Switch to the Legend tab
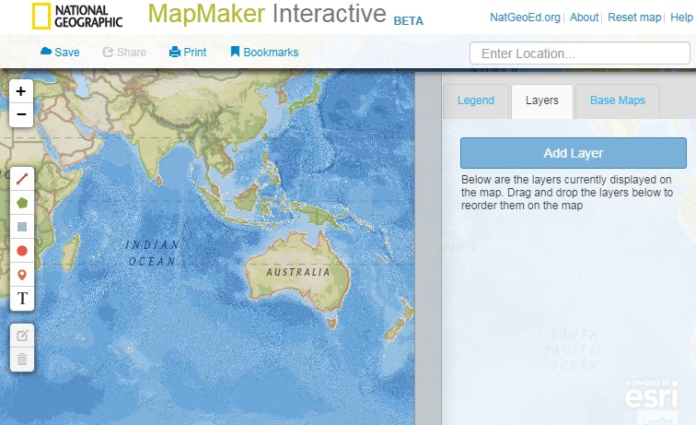This screenshot has height=425, width=696. (476, 100)
